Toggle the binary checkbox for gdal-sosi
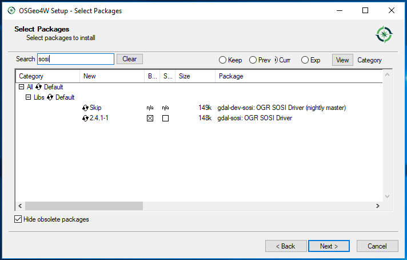Screen dimensions: 407x260 tap(150, 119)
